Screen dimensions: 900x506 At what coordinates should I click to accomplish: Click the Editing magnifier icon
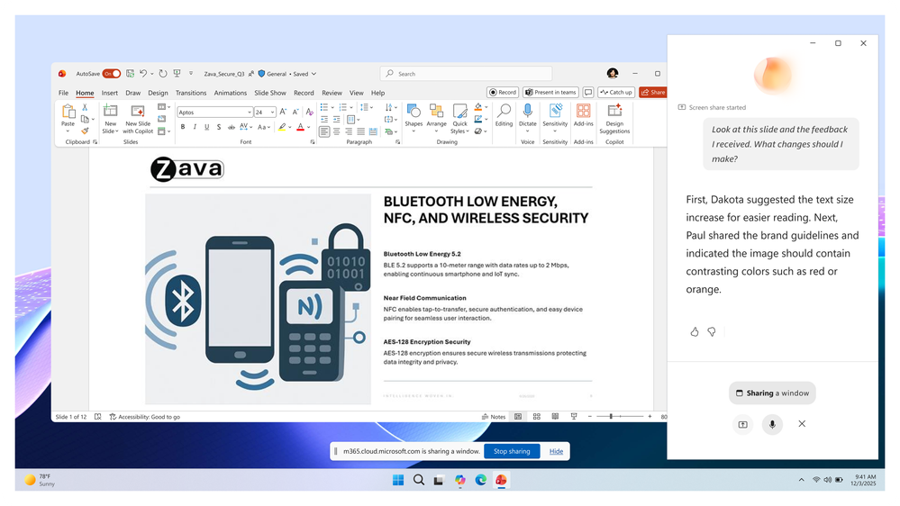[504, 110]
